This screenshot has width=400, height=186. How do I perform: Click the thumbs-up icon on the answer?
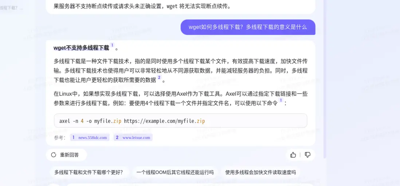tap(293, 155)
